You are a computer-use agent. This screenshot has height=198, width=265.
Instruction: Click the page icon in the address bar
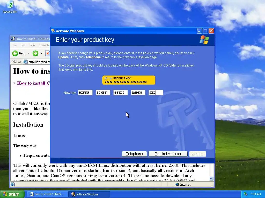pos(26,62)
